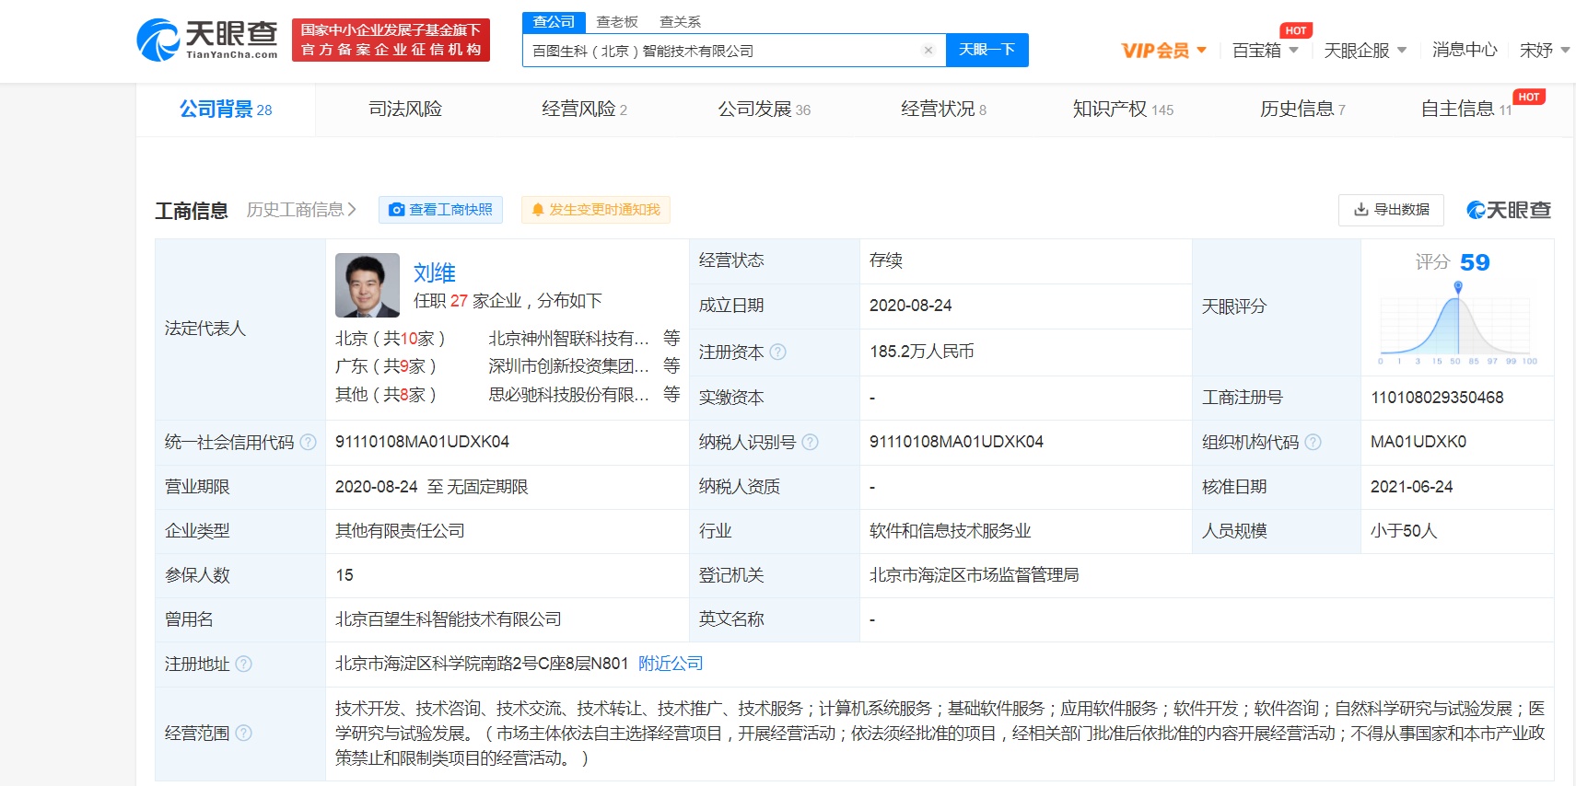1576x786 pixels.
Task: Click 北京（共10家） region entry
Action: (391, 339)
